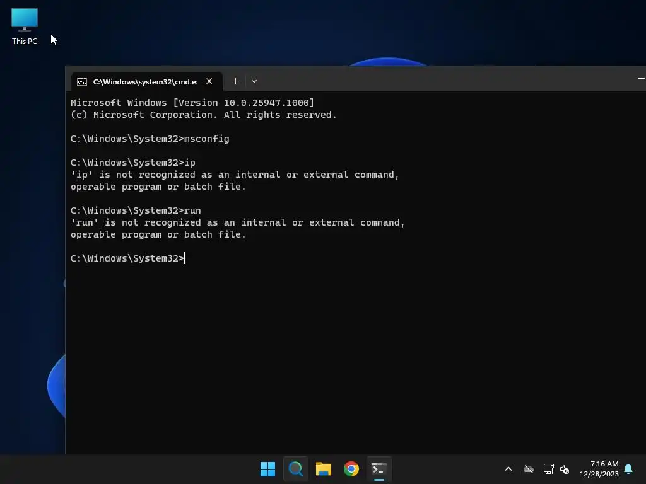The image size is (646, 484).
Task: Click the C:\Windows\System32>run line
Action: click(136, 210)
